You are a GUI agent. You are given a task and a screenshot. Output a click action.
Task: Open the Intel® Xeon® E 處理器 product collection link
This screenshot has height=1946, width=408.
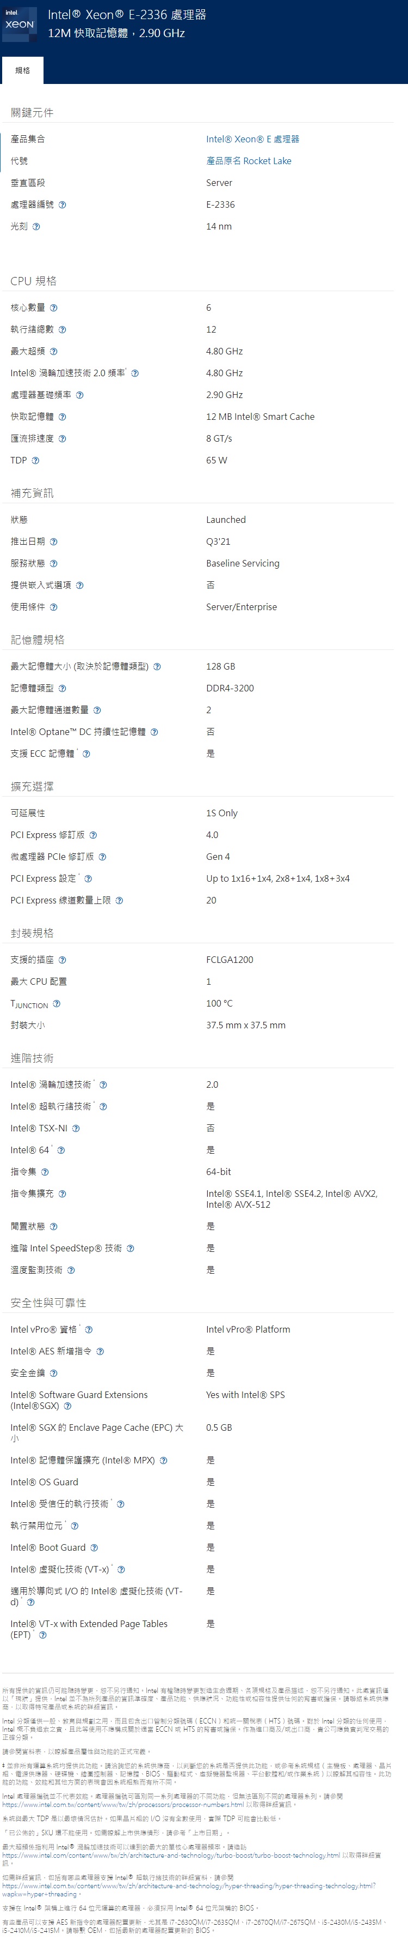tap(252, 139)
